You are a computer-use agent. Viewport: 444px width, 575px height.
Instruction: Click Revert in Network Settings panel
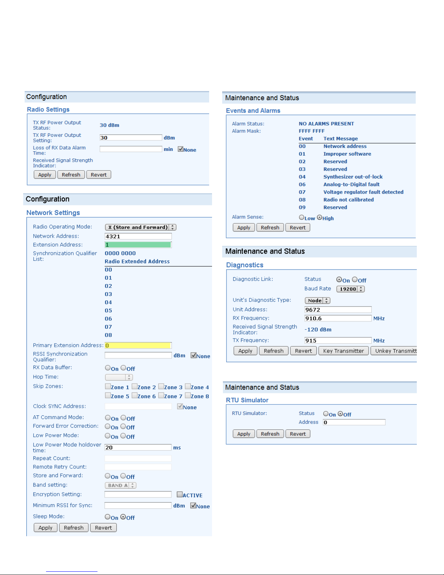pyautogui.click(x=103, y=527)
